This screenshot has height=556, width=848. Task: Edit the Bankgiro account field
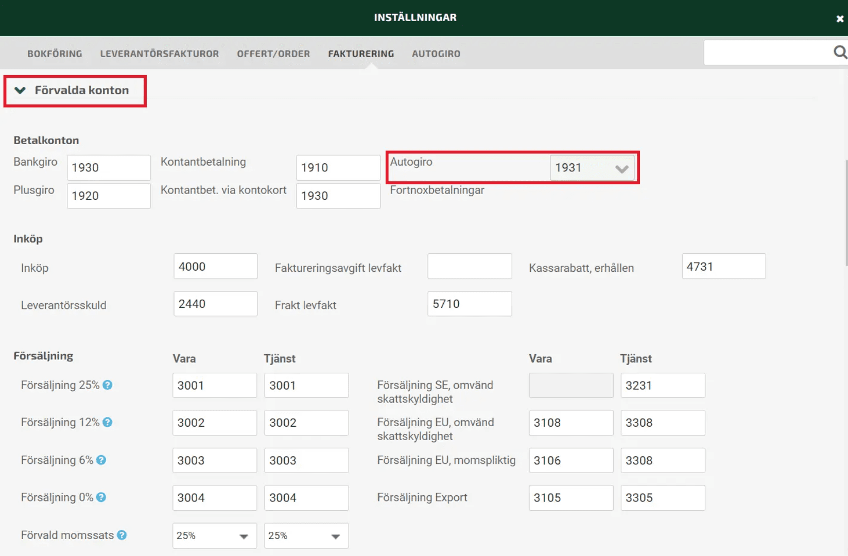(109, 168)
